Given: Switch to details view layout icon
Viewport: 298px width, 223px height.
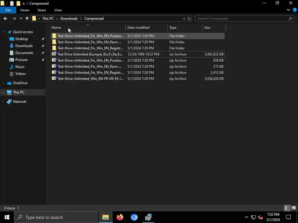Looking at the screenshot, I should (287, 208).
